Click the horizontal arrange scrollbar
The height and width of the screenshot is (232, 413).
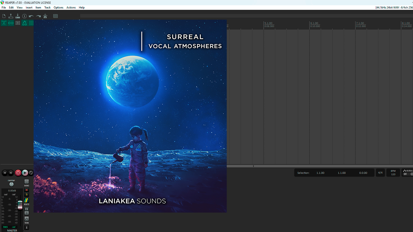[x=320, y=166]
